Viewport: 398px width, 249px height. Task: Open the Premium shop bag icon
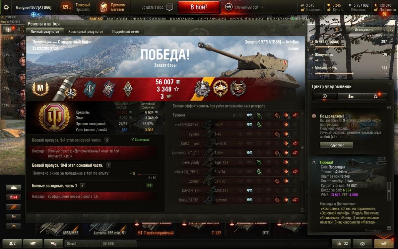click(x=104, y=7)
